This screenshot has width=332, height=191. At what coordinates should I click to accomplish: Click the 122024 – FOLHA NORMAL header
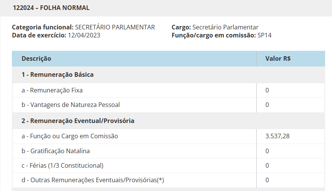[51, 8]
